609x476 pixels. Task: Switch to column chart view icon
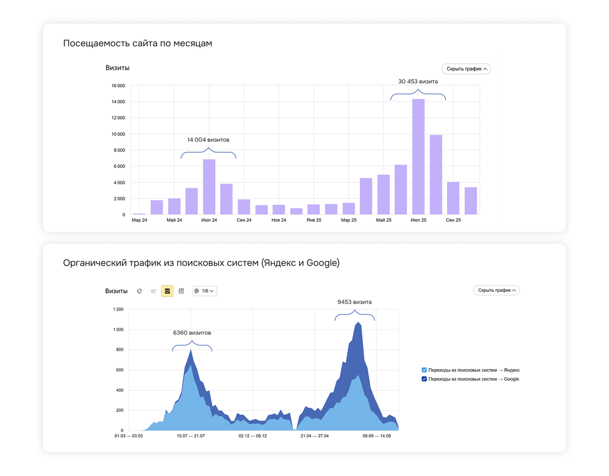tap(181, 291)
